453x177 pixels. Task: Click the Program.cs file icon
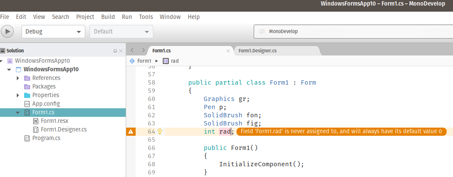(x=27, y=138)
